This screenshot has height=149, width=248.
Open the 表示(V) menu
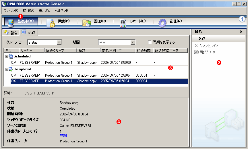click(x=44, y=11)
